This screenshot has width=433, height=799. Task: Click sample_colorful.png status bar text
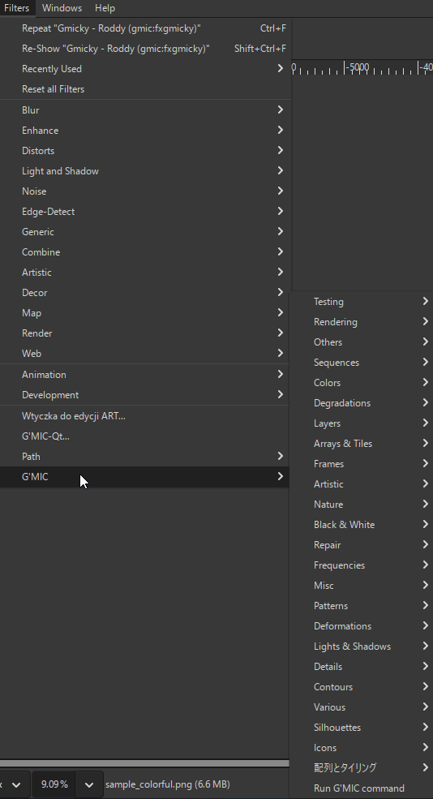coord(168,784)
